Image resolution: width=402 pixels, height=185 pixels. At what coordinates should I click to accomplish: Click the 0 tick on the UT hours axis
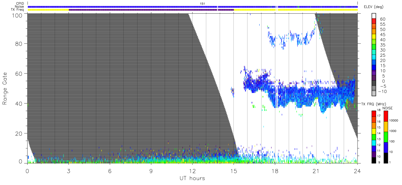[x=27, y=171]
